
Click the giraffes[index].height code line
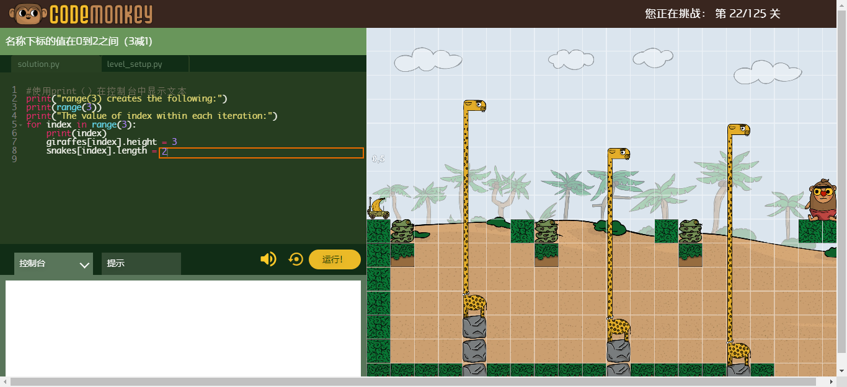point(112,142)
